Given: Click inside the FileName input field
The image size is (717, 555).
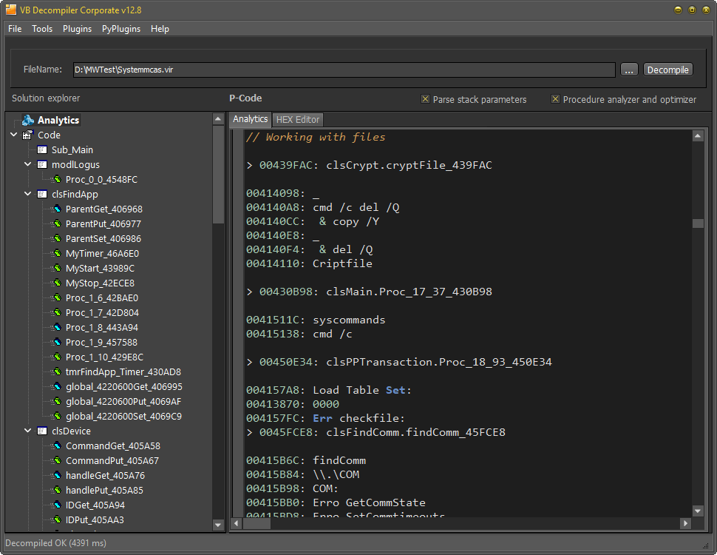Looking at the screenshot, I should point(340,70).
